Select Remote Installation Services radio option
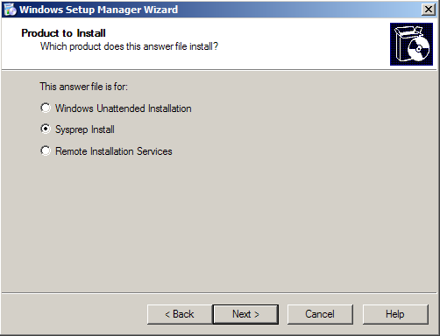440x336 pixels. pyautogui.click(x=46, y=150)
